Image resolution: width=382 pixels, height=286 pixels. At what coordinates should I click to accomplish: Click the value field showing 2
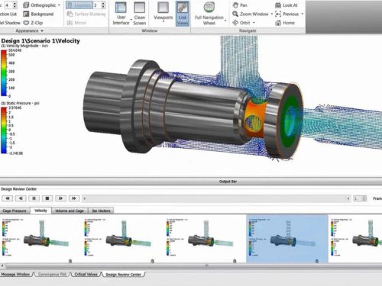(97, 5)
